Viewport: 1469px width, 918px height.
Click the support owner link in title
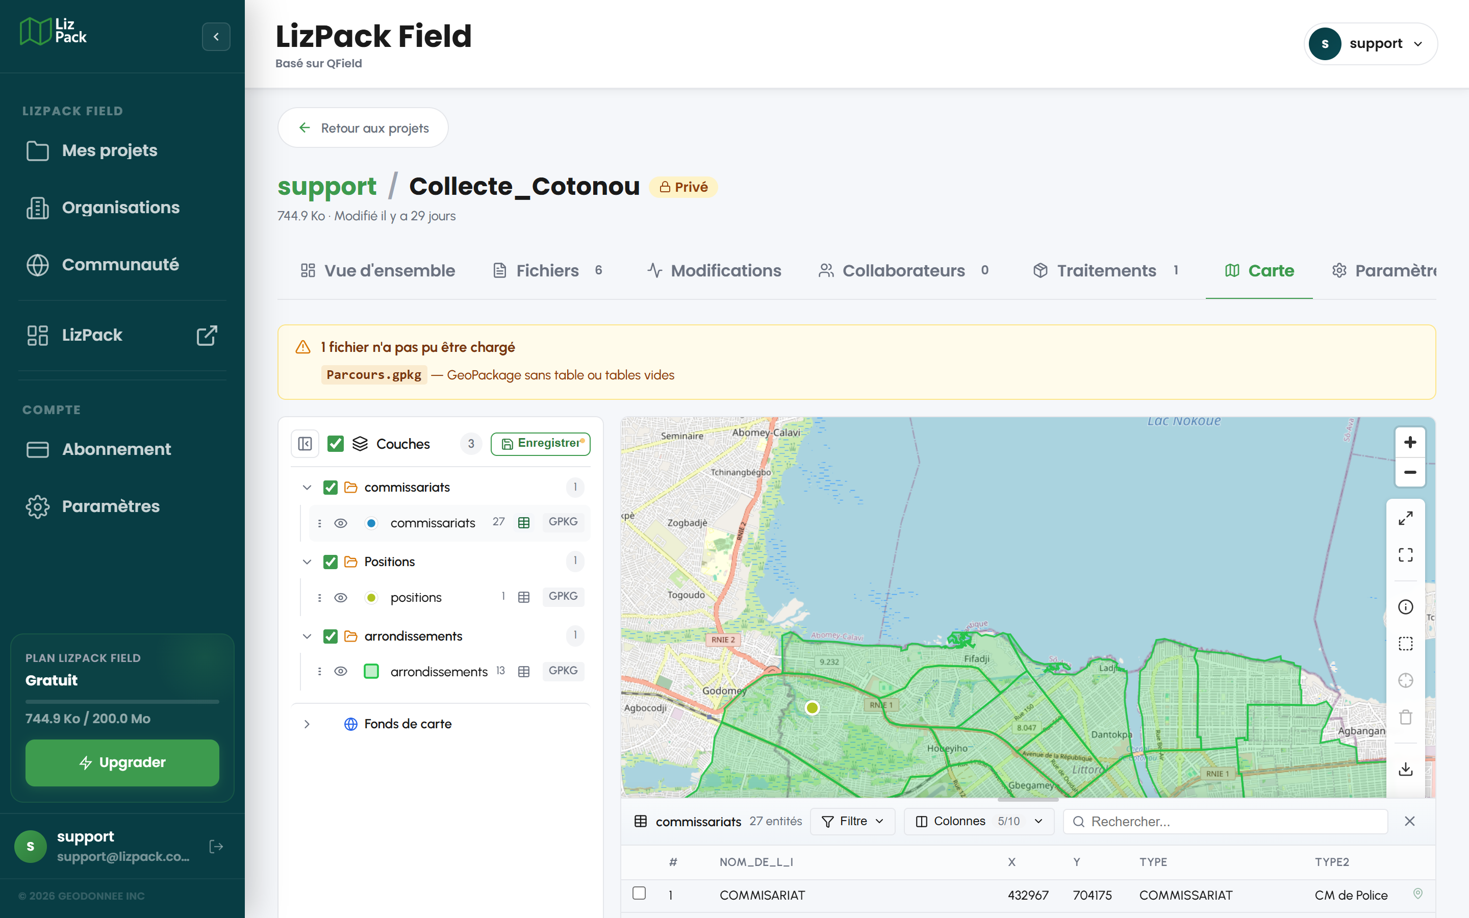pyautogui.click(x=326, y=186)
